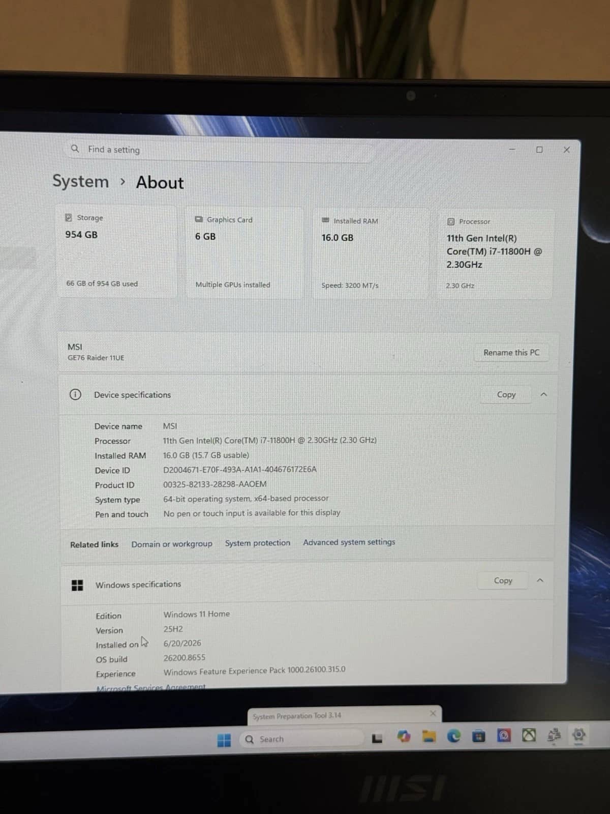Click the System Preparation Tool 3.14 title
The image size is (610, 814).
coord(297,716)
